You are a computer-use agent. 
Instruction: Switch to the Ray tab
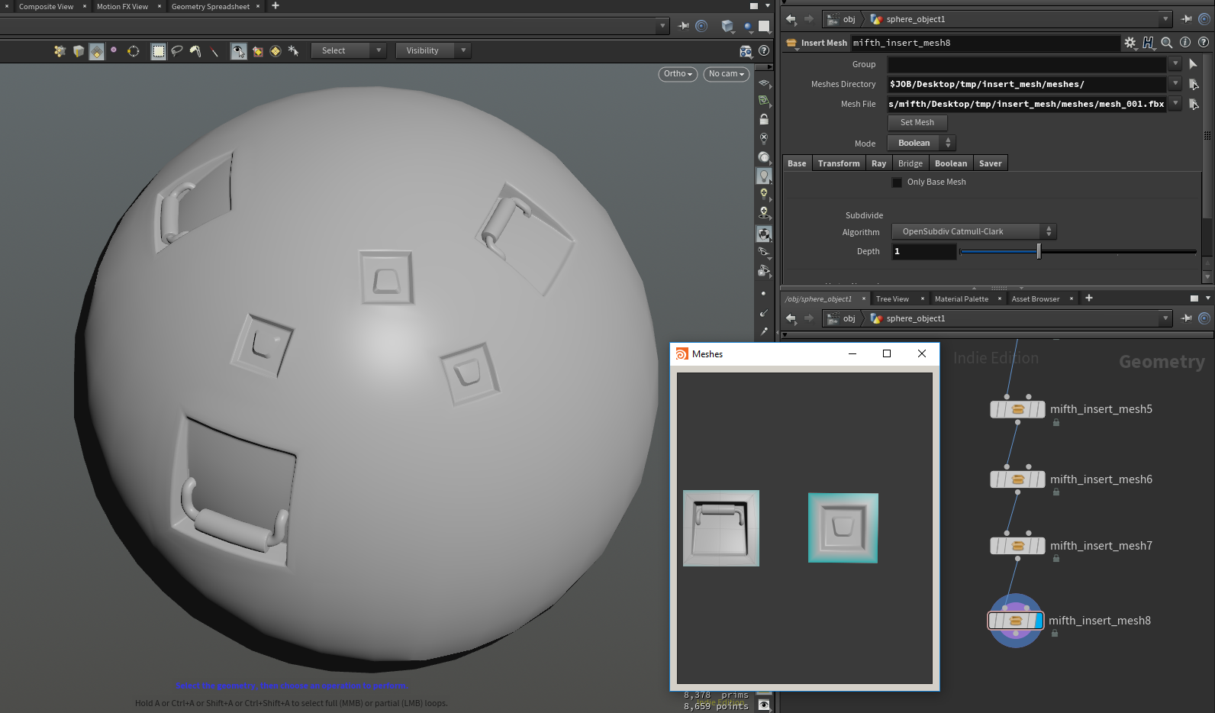879,163
